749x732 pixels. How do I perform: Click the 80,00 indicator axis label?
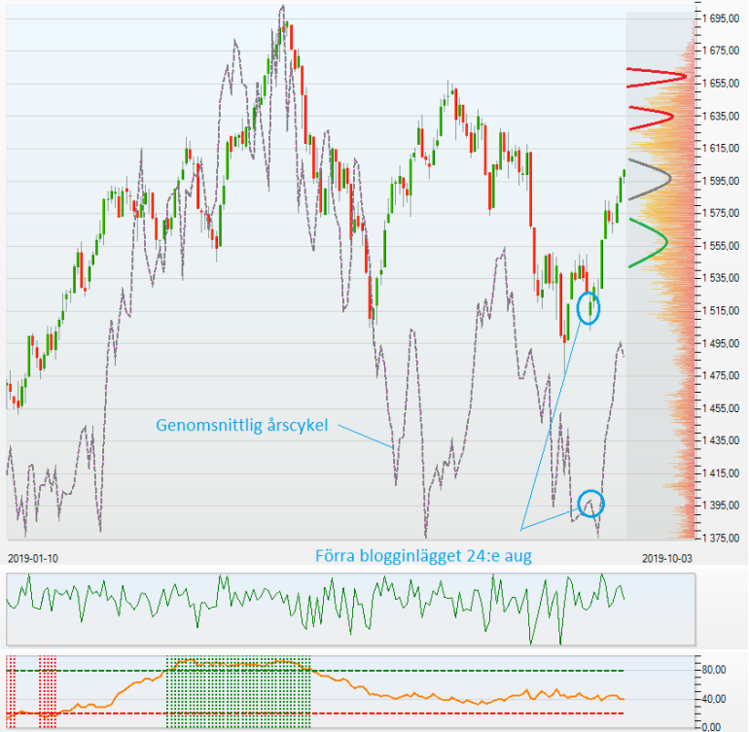click(x=714, y=670)
